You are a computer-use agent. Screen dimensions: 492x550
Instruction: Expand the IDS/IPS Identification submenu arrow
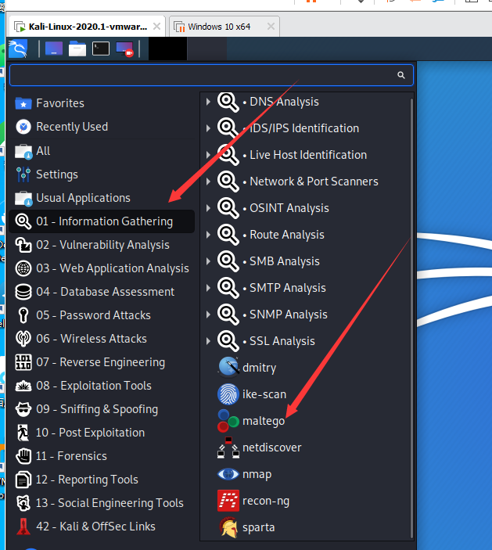[x=208, y=128]
